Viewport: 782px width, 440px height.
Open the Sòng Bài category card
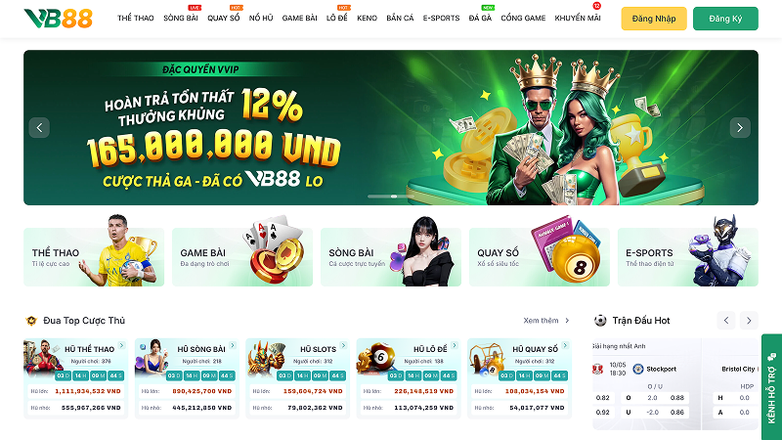coord(391,257)
